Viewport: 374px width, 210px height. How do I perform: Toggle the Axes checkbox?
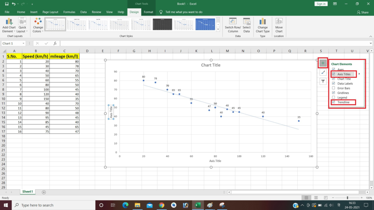[333, 69]
